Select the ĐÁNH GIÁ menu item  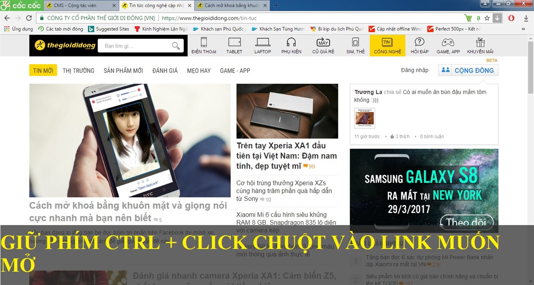click(x=165, y=70)
